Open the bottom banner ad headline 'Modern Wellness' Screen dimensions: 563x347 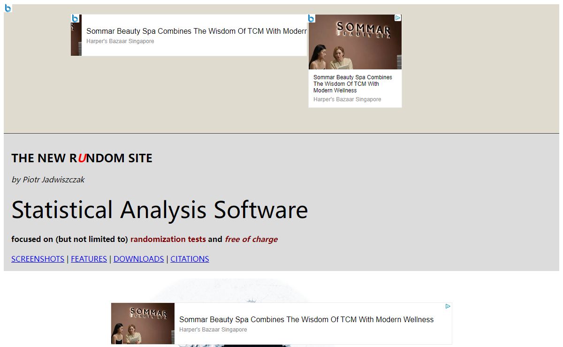pyautogui.click(x=306, y=319)
